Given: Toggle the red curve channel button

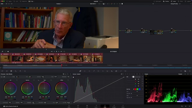Looking at the screenshot, I should pyautogui.click(x=135, y=77).
